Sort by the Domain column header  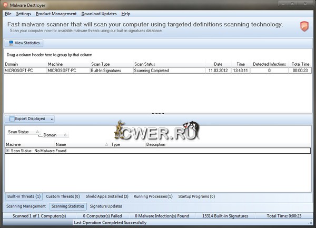click(25, 64)
